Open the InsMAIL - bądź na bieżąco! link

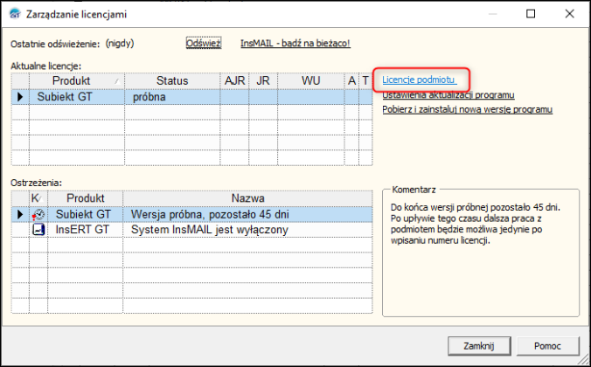point(295,44)
